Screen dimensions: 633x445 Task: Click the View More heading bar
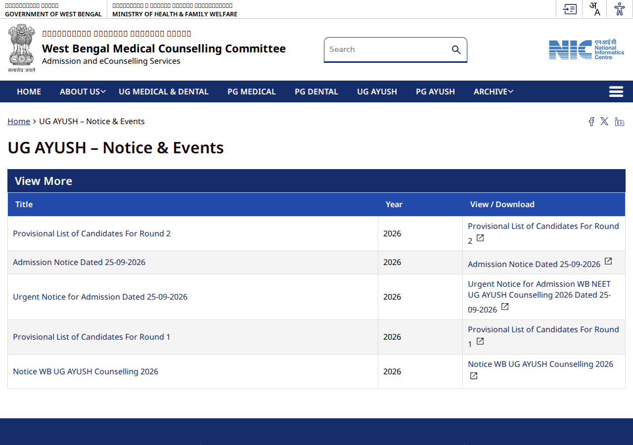(x=316, y=181)
